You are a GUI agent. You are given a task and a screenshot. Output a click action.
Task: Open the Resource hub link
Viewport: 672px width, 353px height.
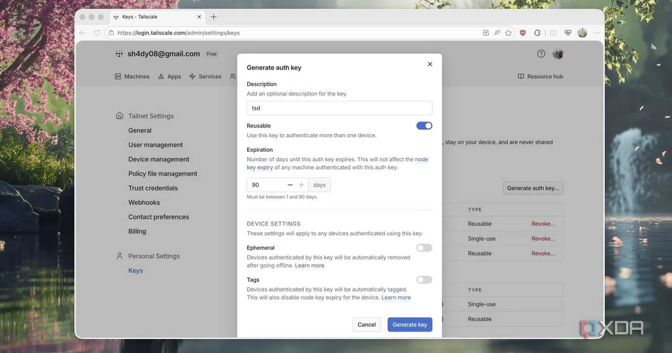(x=540, y=76)
